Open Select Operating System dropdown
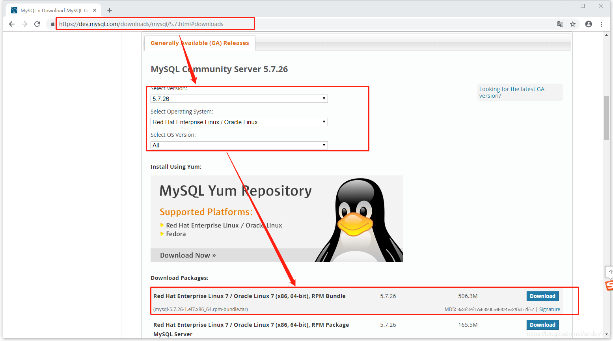 (x=239, y=122)
